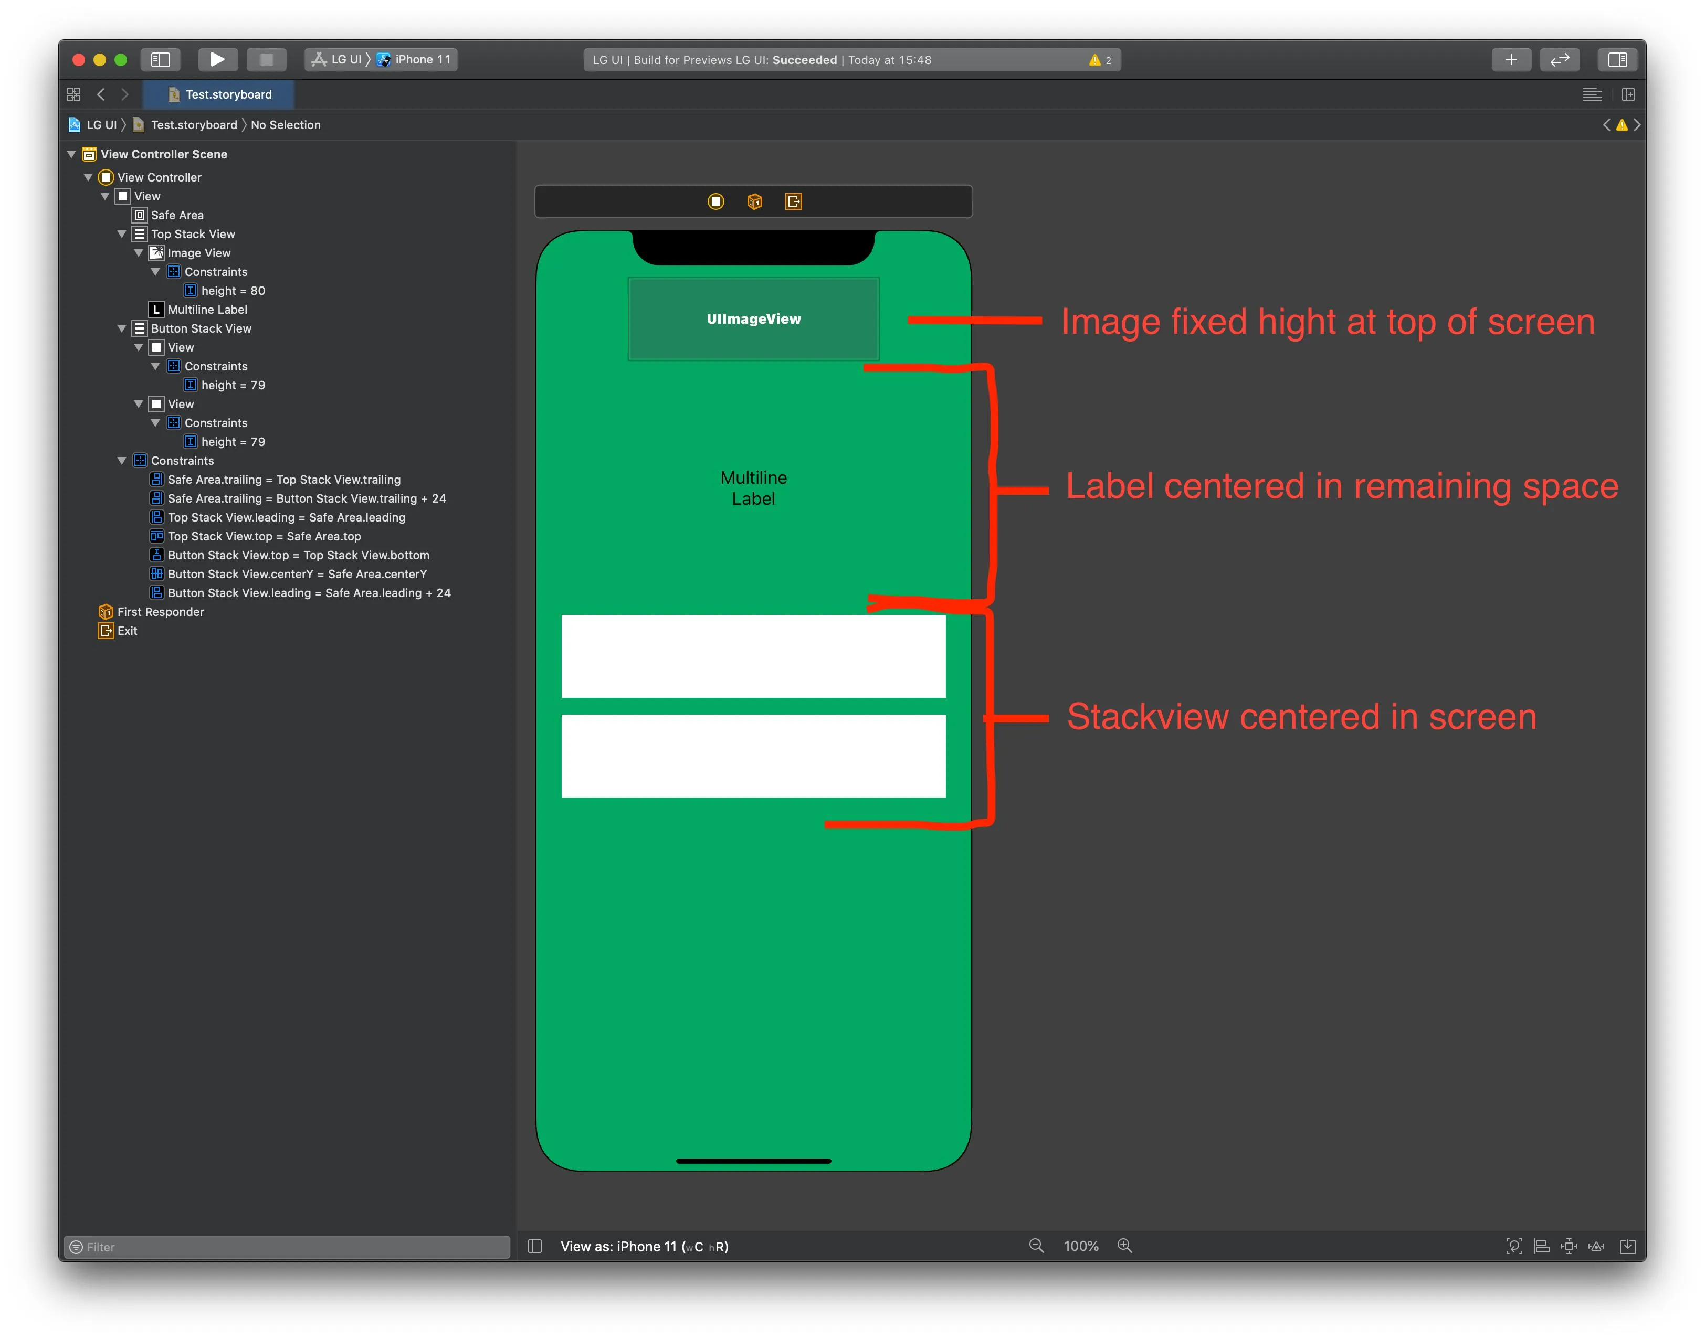Open the Add Editor button at top right
This screenshot has width=1705, height=1339.
pos(1627,94)
